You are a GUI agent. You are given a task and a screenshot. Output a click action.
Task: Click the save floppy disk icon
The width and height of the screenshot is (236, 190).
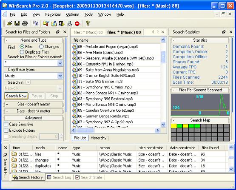tap(17, 23)
